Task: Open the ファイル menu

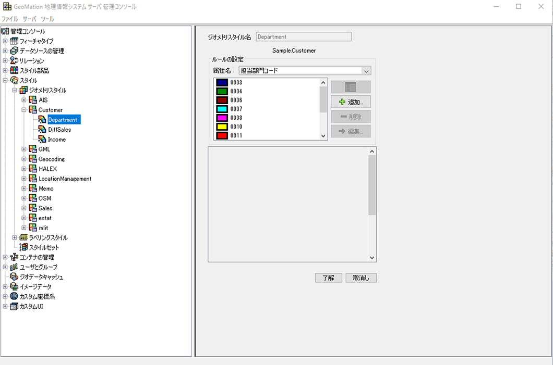Action: 9,19
